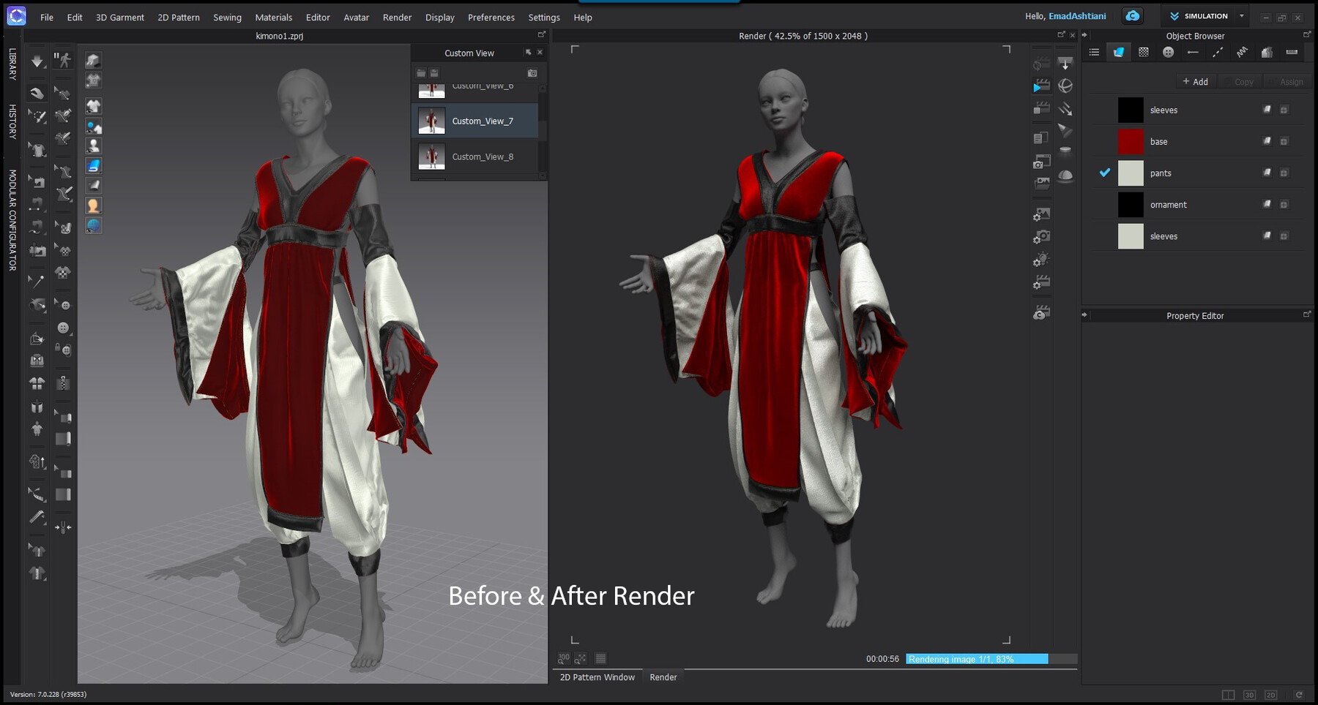Open the Button tab in Object Browser
The height and width of the screenshot is (705, 1318).
pyautogui.click(x=1168, y=52)
